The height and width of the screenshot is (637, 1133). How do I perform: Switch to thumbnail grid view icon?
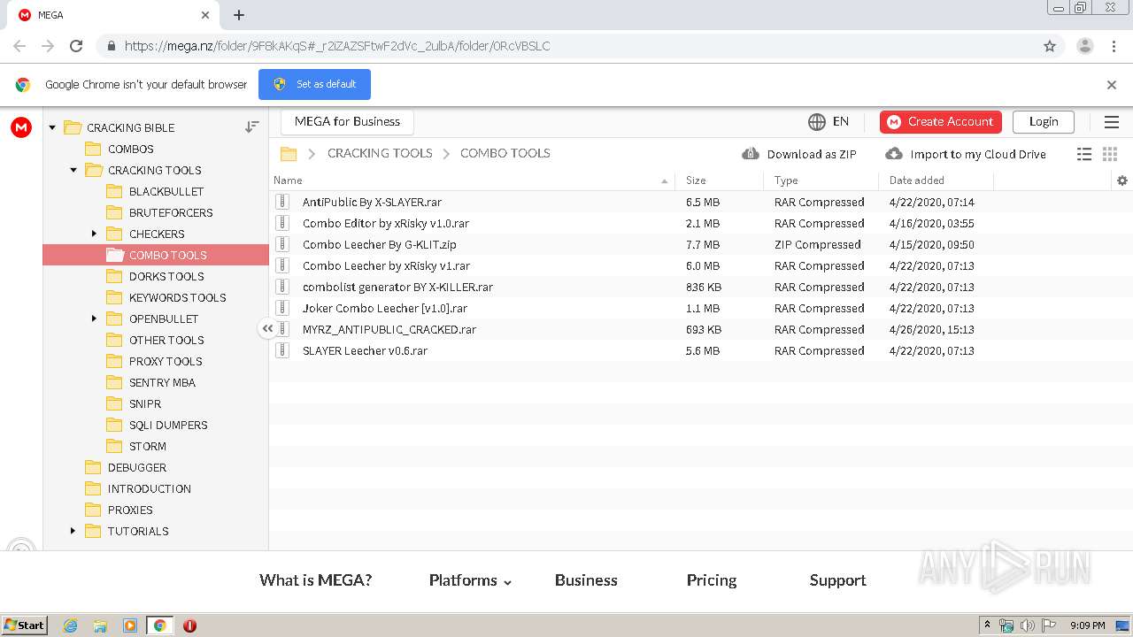coord(1110,154)
